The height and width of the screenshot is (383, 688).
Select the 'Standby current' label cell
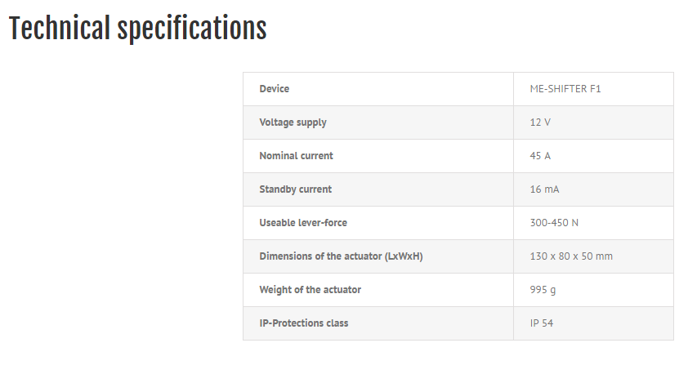click(x=295, y=189)
